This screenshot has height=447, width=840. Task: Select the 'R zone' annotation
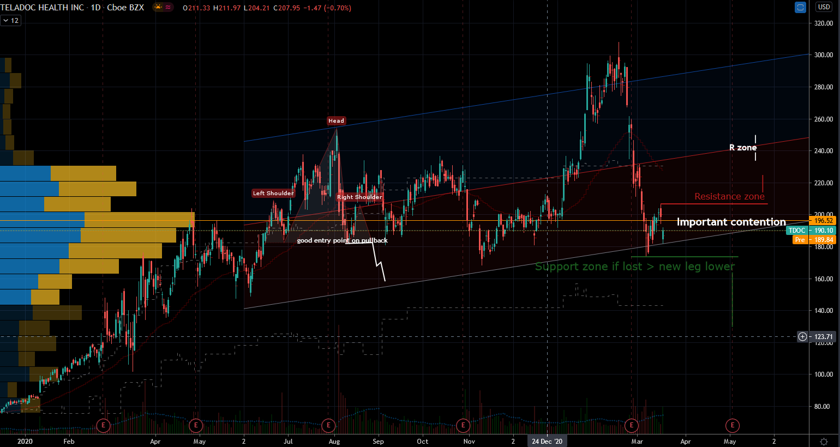pyautogui.click(x=743, y=148)
